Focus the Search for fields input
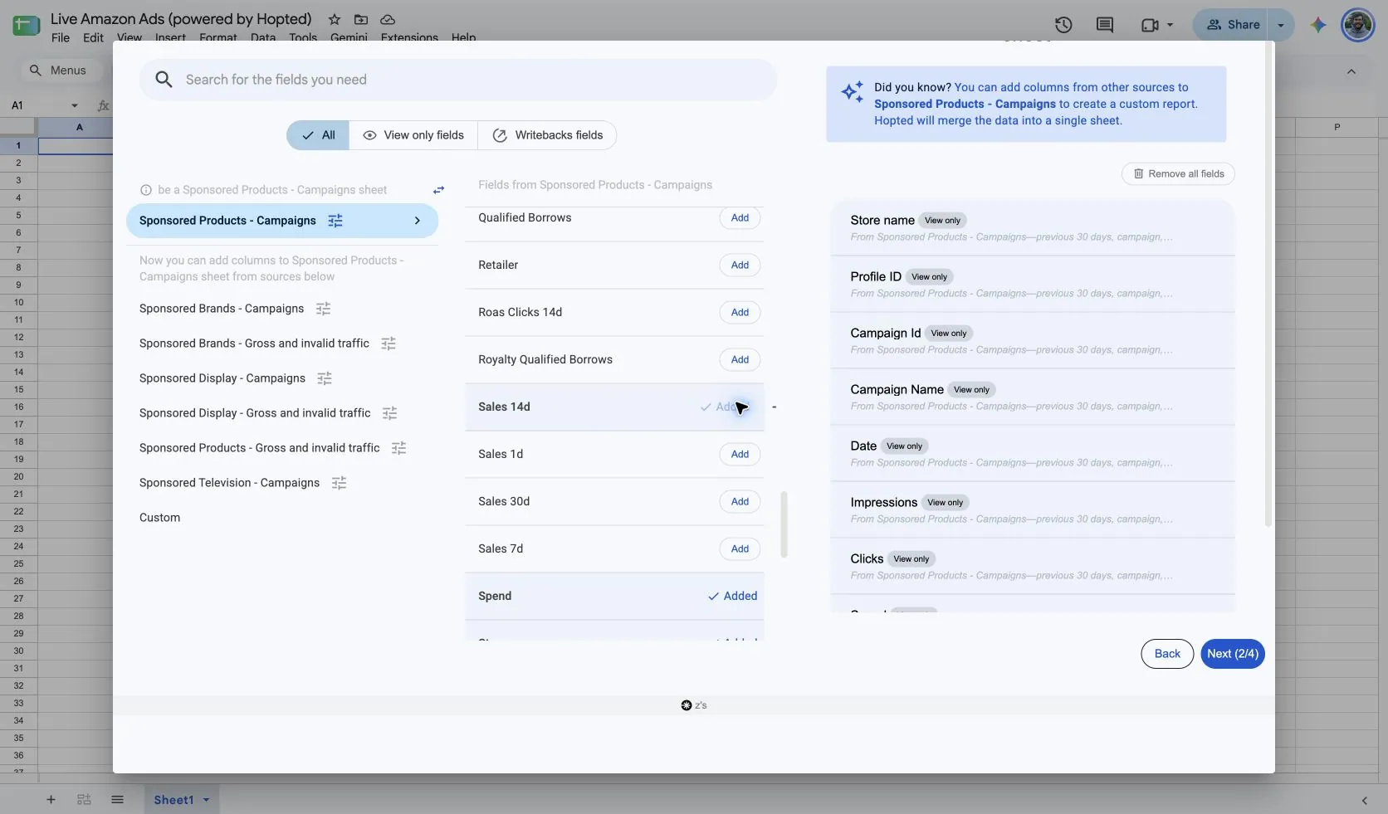 tap(458, 80)
